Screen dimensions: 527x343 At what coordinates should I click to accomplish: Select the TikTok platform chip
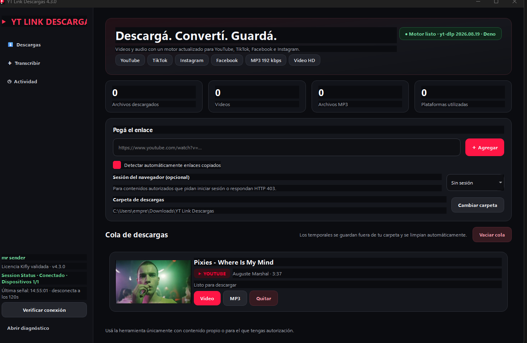coord(160,60)
